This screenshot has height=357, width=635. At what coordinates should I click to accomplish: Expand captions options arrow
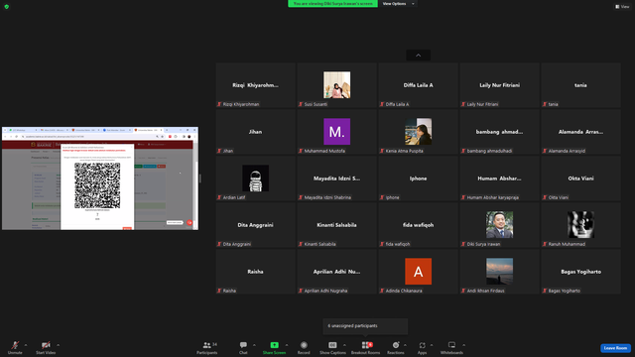click(344, 345)
